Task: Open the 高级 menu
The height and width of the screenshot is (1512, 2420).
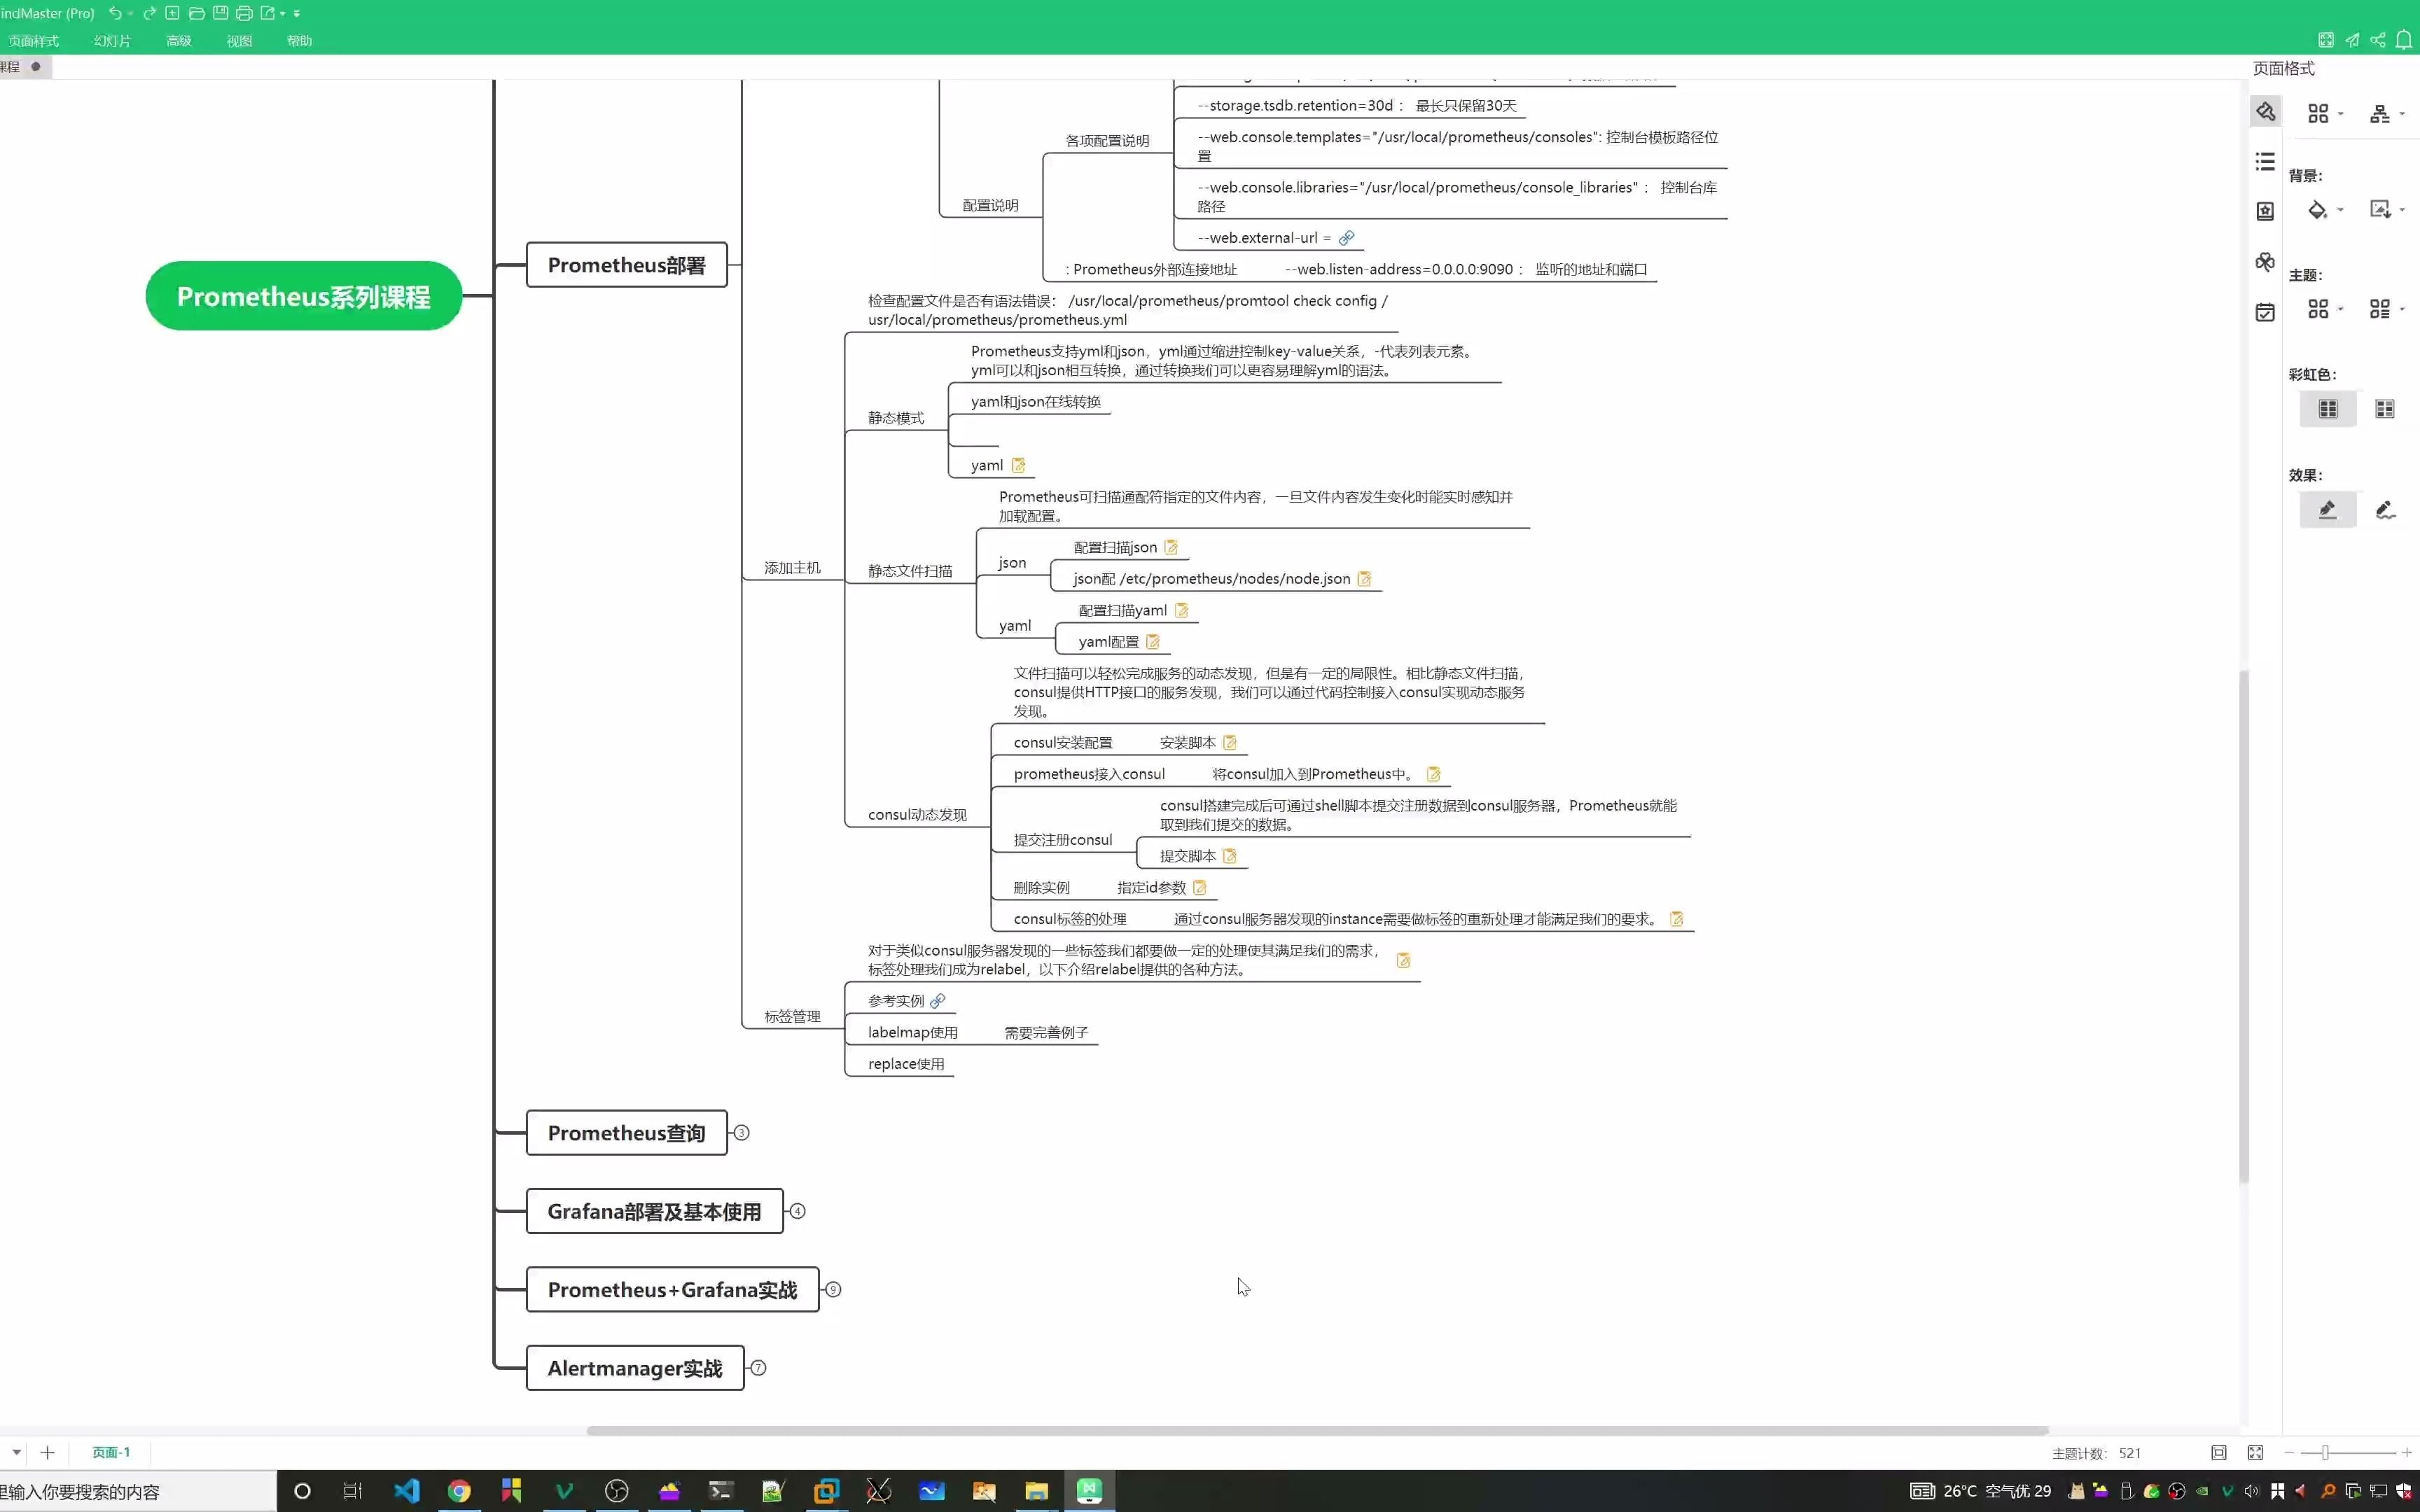Action: point(178,41)
